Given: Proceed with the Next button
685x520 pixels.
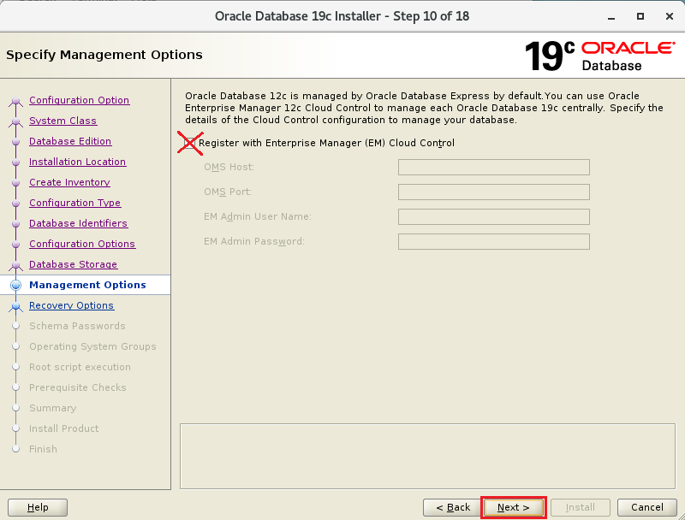Looking at the screenshot, I should pos(513,507).
